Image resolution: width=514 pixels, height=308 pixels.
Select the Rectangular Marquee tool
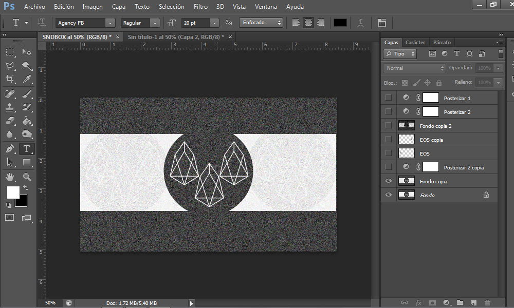pos(10,52)
